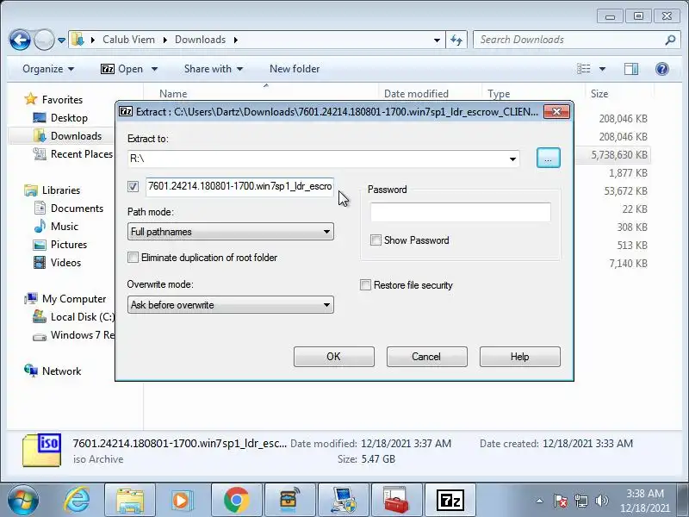The width and height of the screenshot is (689, 517).
Task: Click the 7z taskbar icon
Action: [x=450, y=501]
